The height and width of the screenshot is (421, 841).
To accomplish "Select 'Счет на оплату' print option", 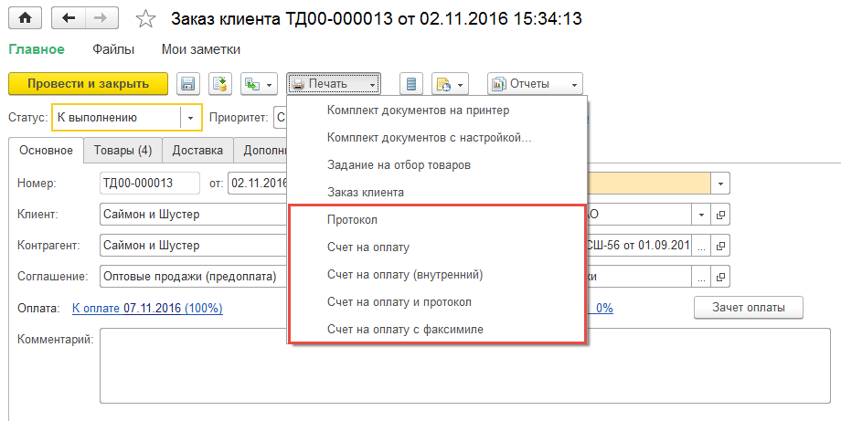I will [x=367, y=247].
